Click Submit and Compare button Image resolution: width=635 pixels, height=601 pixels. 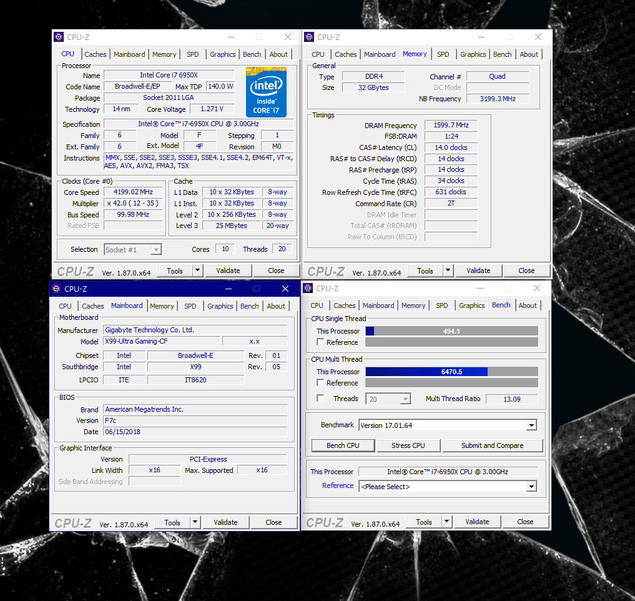(x=492, y=445)
